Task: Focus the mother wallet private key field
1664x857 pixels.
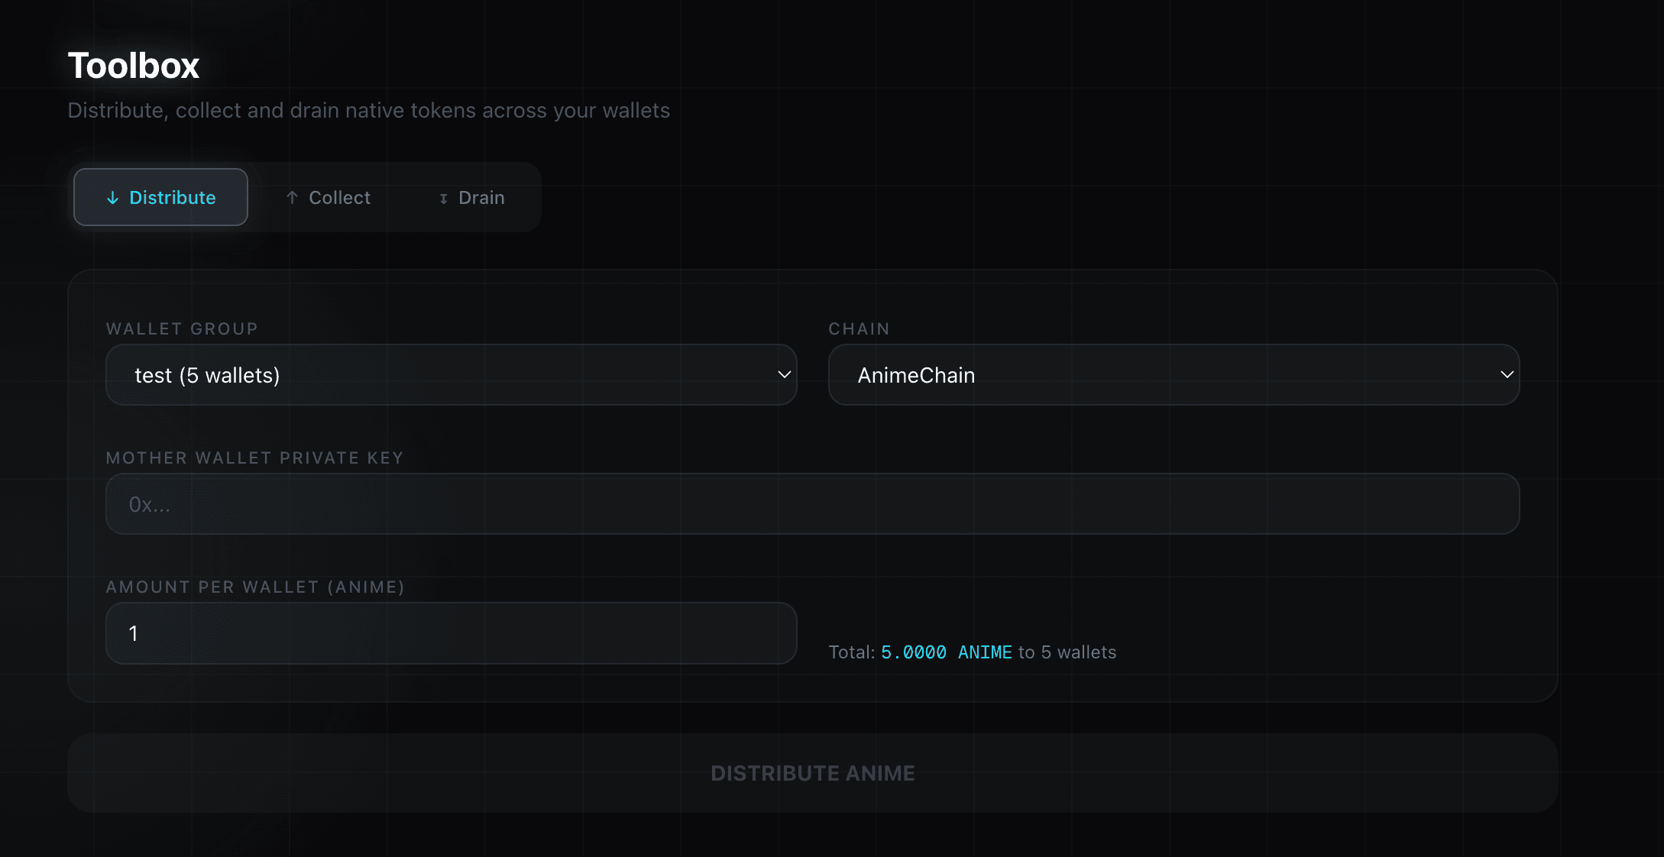Action: click(x=812, y=504)
